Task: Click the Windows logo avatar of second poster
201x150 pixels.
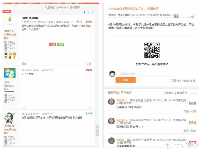Action: 10,73
